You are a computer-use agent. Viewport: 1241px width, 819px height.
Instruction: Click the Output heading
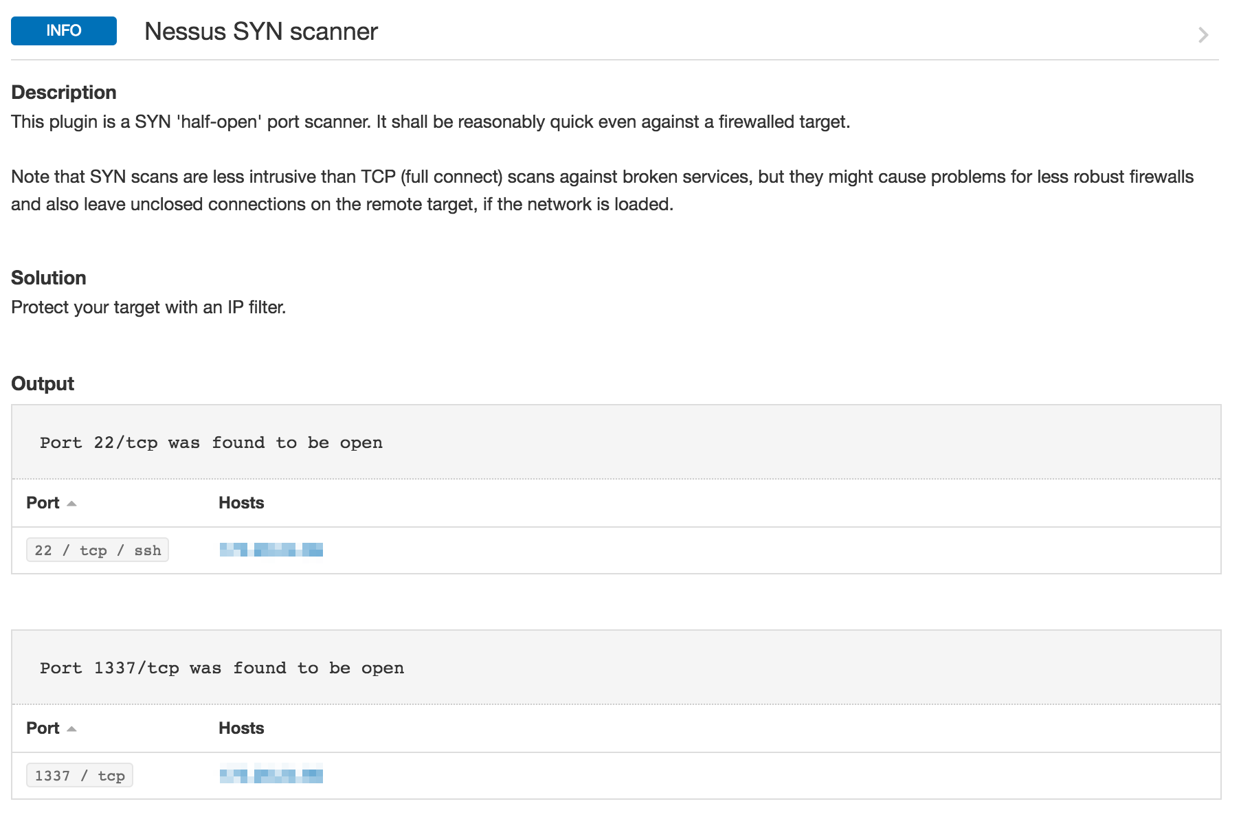(x=43, y=384)
